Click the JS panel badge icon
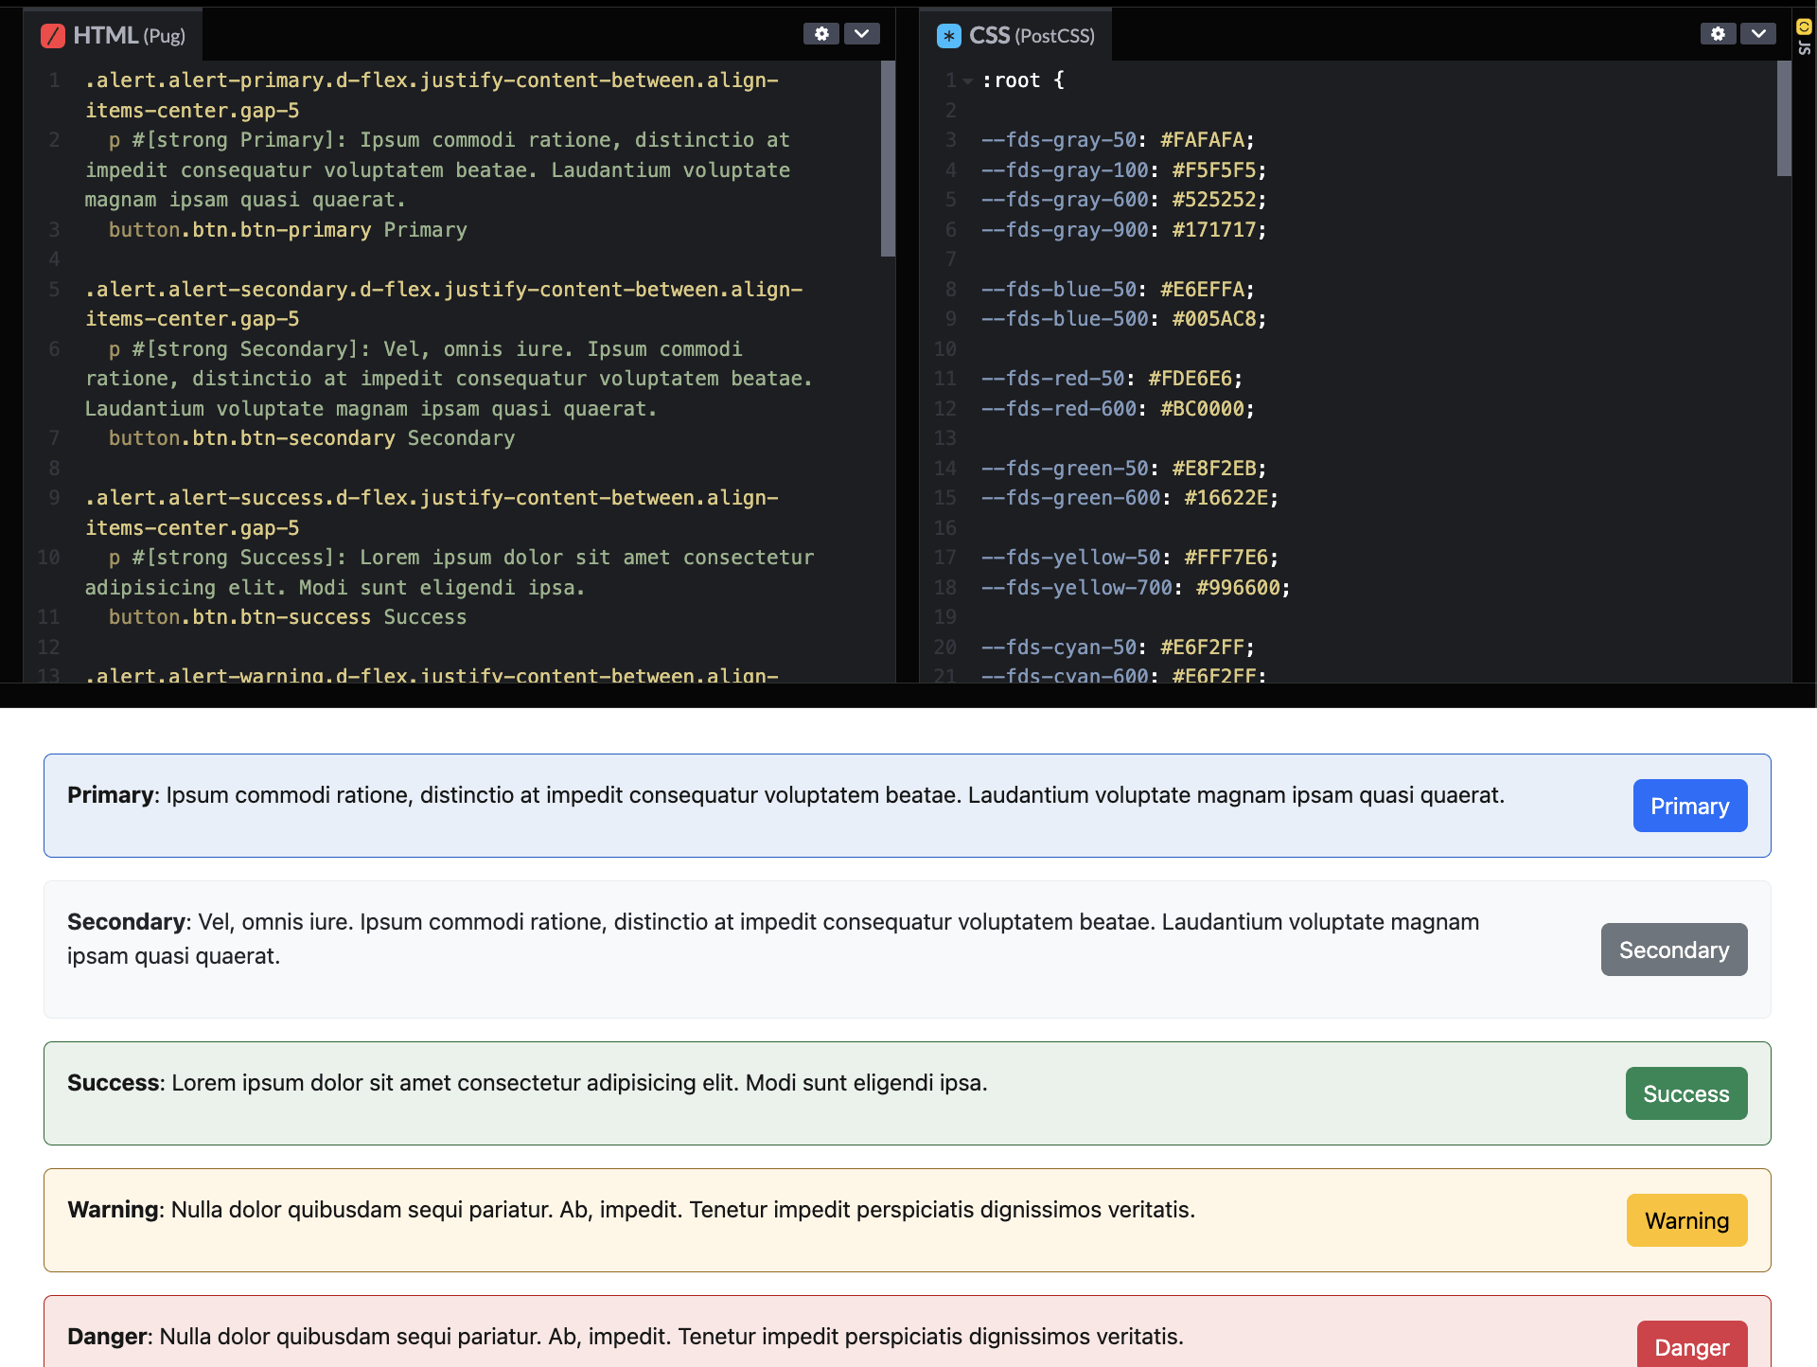Image resolution: width=1817 pixels, height=1367 pixels. pyautogui.click(x=1804, y=27)
